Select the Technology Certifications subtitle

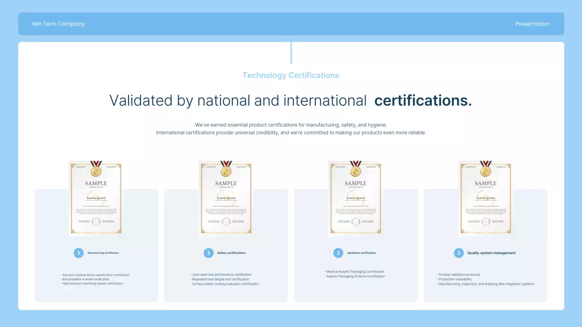[291, 75]
